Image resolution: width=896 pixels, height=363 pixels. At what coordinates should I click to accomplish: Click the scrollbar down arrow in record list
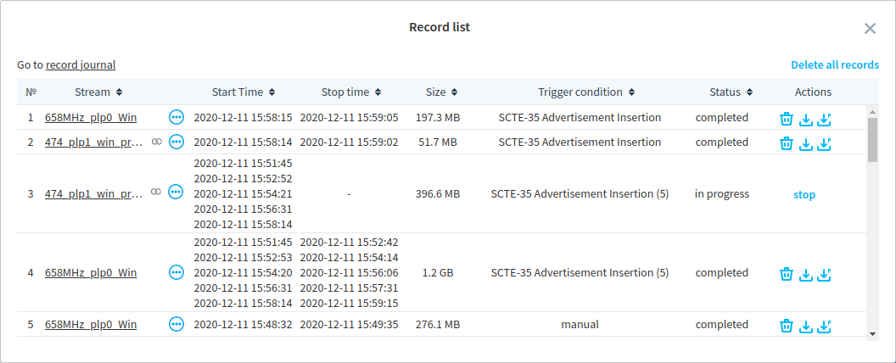(872, 333)
